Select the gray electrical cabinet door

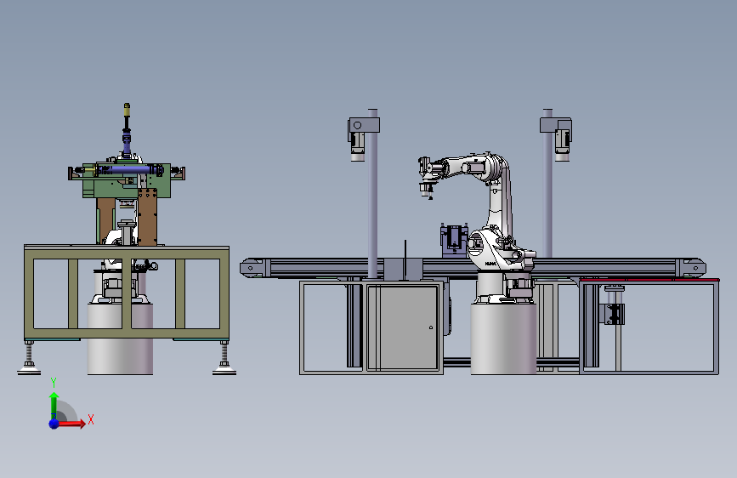403,327
